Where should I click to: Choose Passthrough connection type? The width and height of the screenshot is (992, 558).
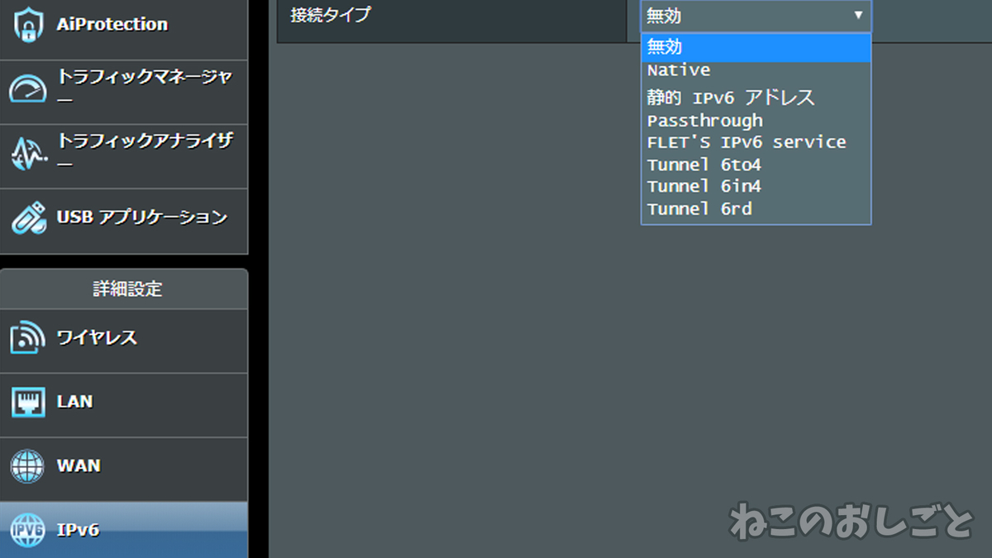pos(756,121)
